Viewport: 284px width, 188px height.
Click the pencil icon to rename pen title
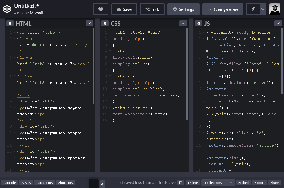click(x=37, y=6)
